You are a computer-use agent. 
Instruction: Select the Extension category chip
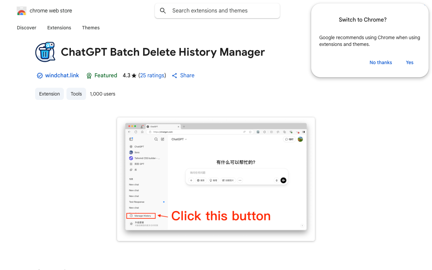tap(50, 94)
